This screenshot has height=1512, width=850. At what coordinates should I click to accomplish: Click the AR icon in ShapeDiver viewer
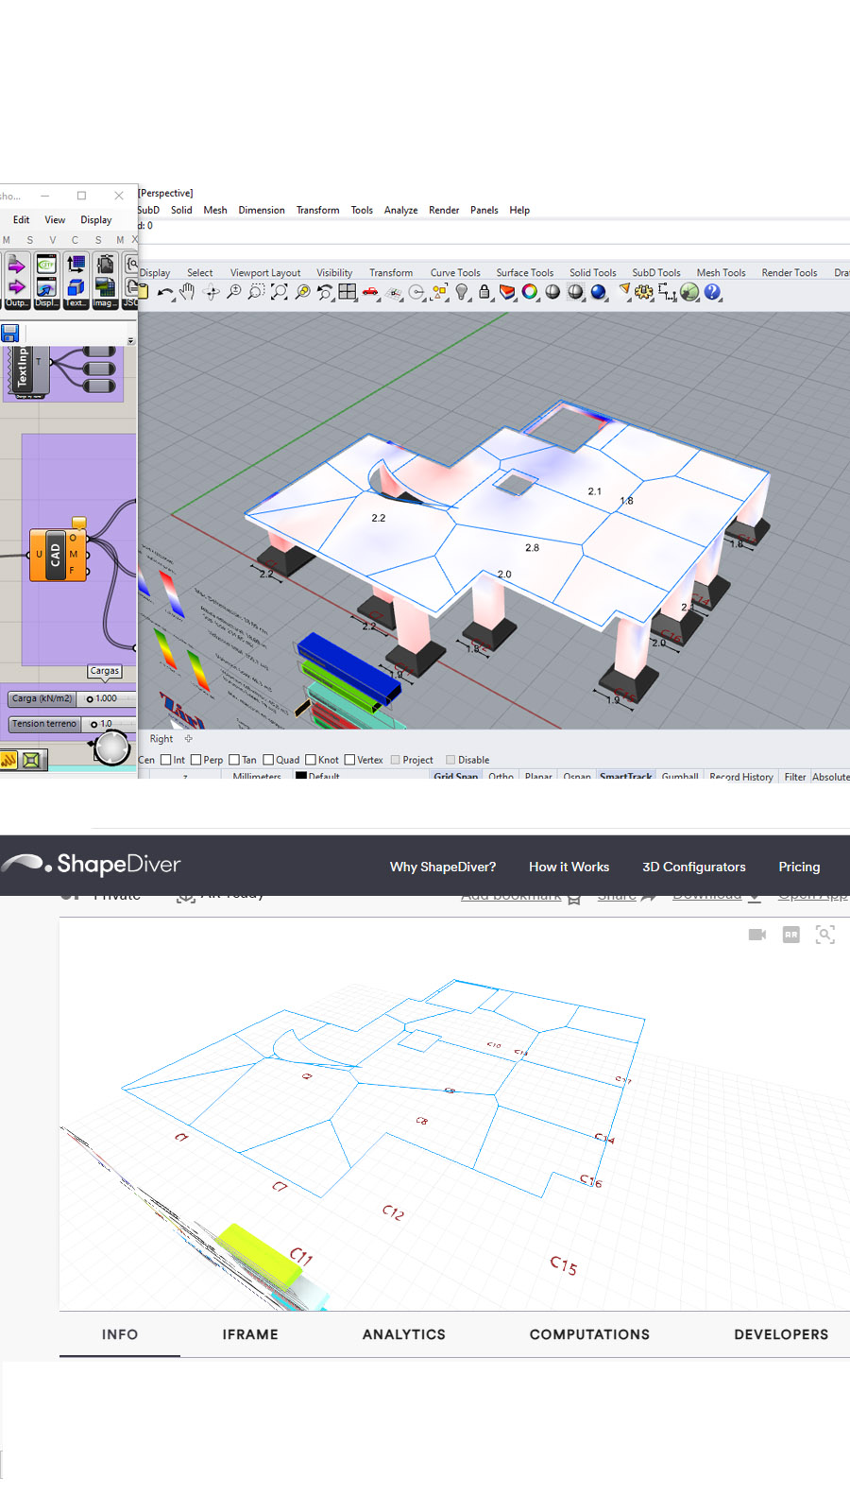[x=791, y=935]
